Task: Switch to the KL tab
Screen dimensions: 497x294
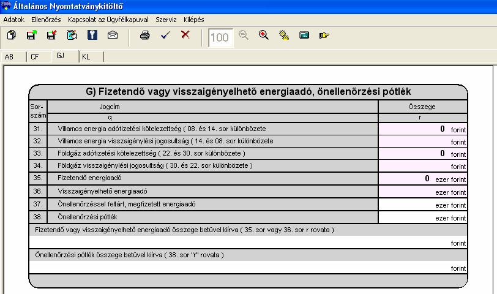Action: (x=91, y=57)
